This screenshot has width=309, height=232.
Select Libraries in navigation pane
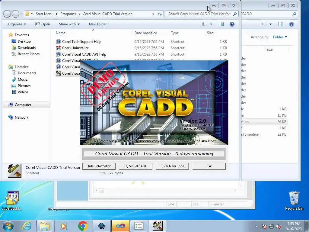[x=21, y=67]
